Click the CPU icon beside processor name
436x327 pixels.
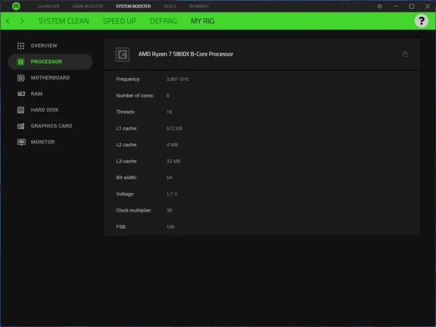tap(122, 54)
